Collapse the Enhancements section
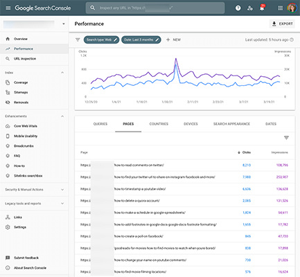This screenshot has height=277, width=300. pyautogui.click(x=62, y=116)
